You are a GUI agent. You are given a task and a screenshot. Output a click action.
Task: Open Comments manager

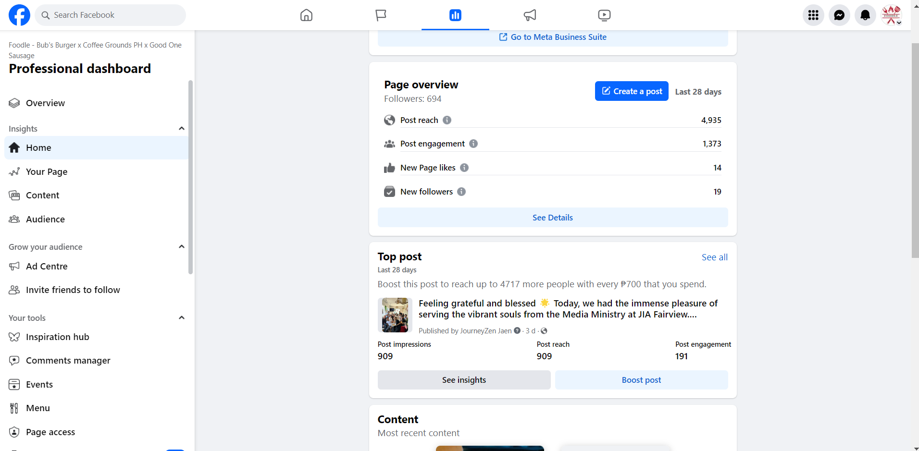(x=96, y=360)
